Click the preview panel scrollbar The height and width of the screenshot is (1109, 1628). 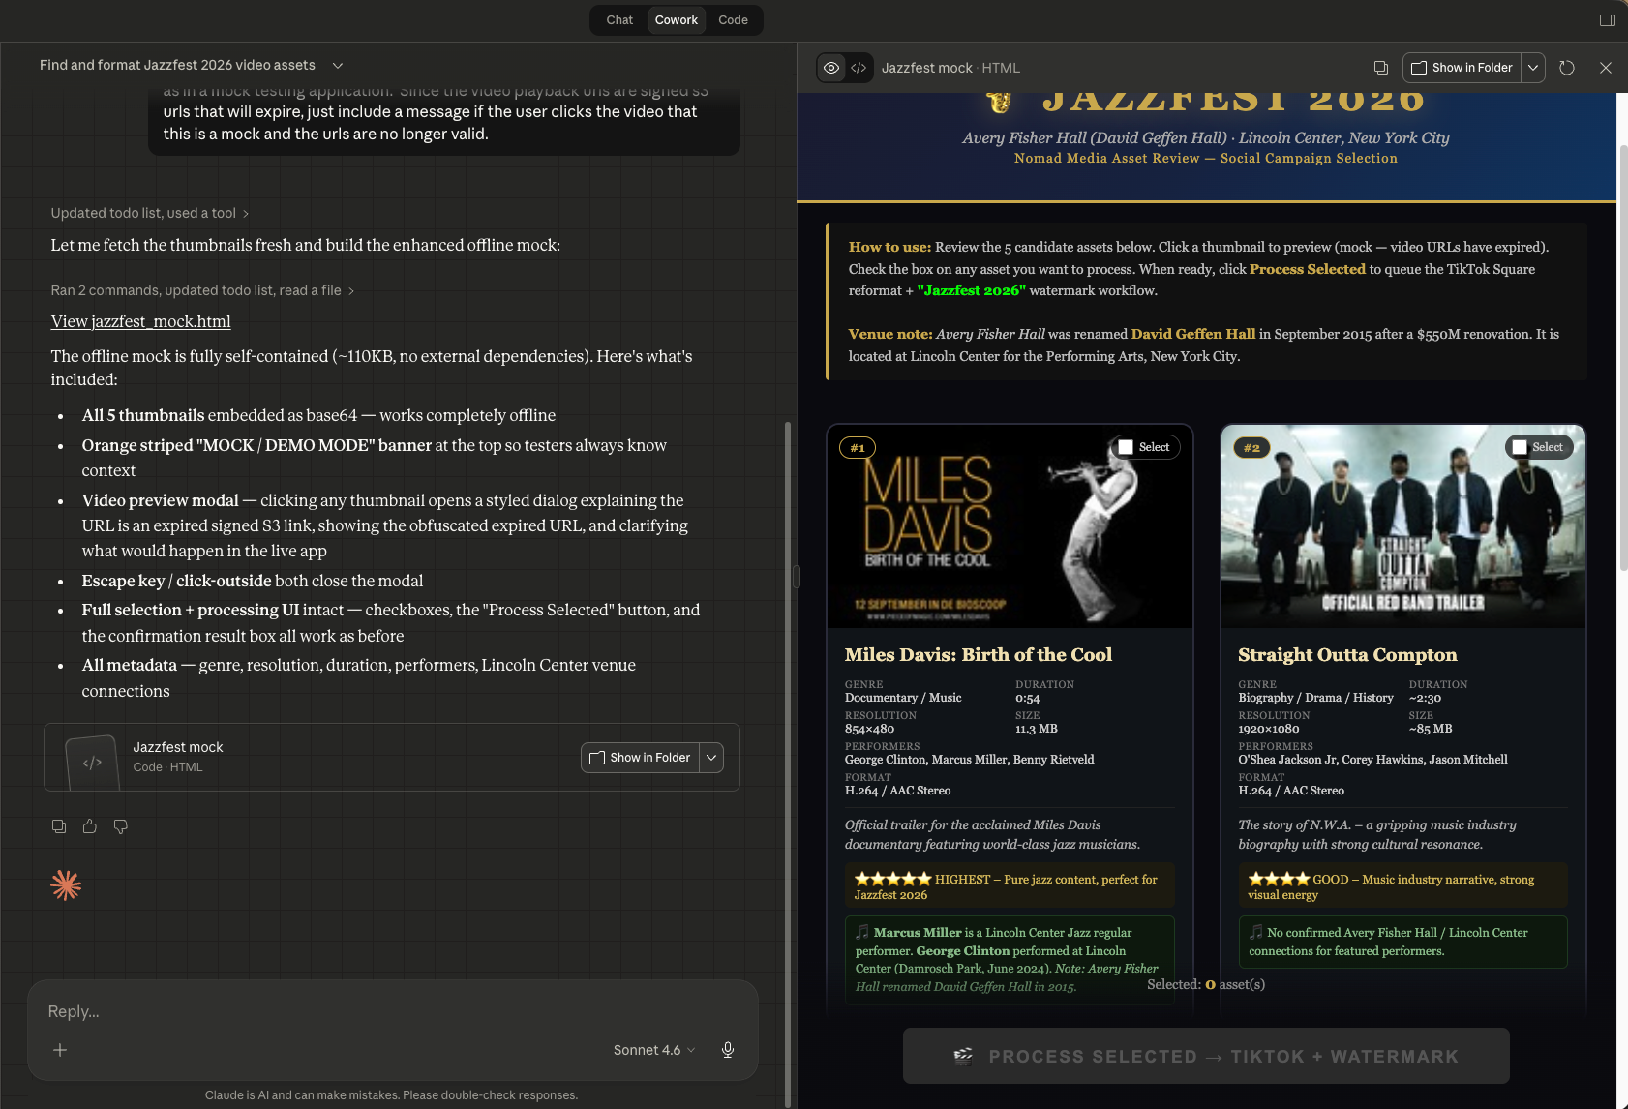click(x=1623, y=358)
